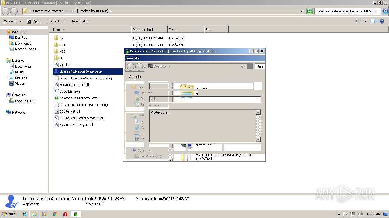Sort by the Size column

click(x=216, y=30)
